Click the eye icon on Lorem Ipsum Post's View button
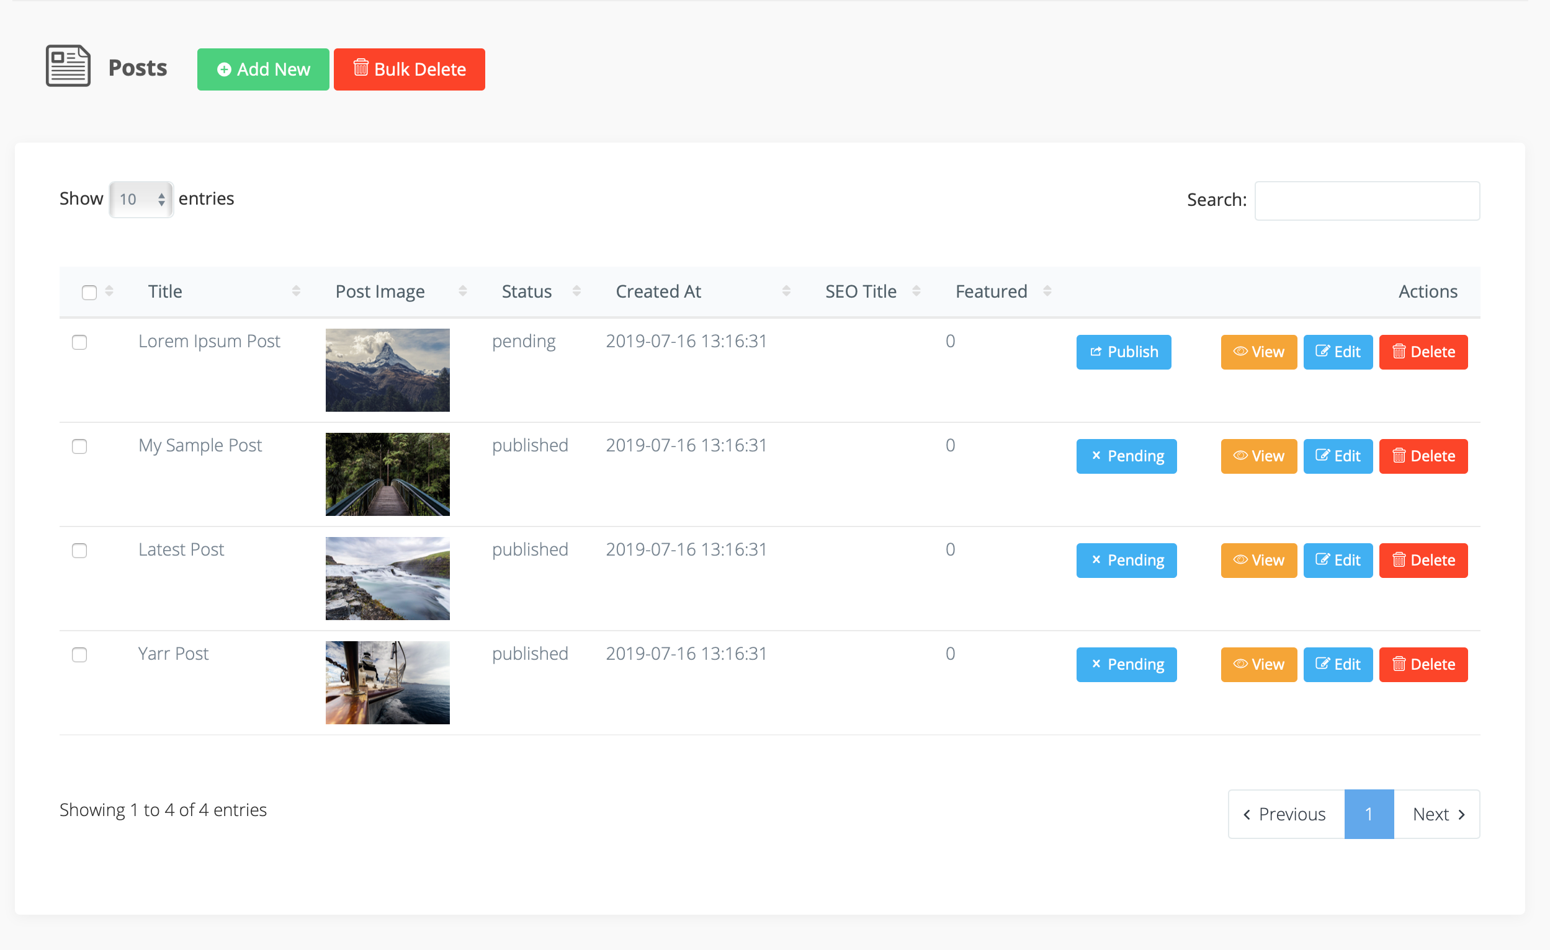The width and height of the screenshot is (1550, 950). point(1240,352)
